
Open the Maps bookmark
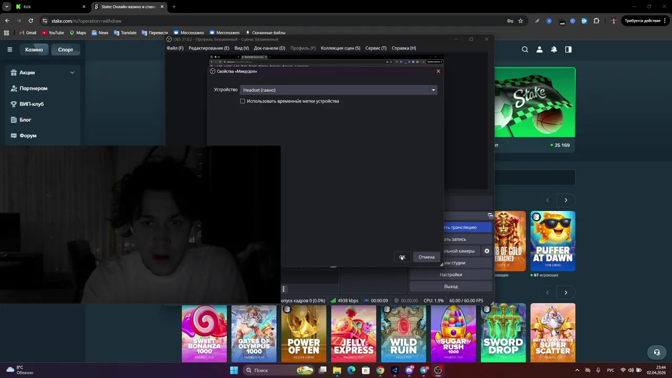pyautogui.click(x=78, y=33)
